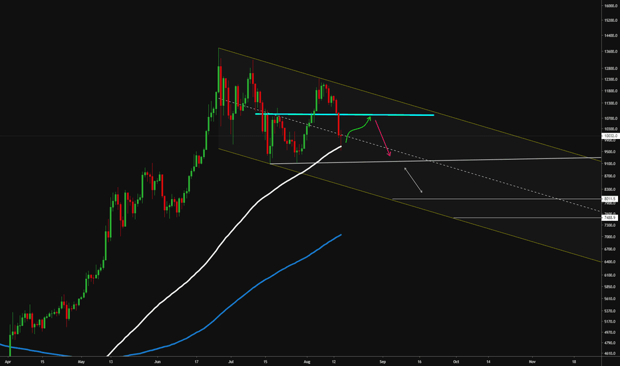
Task: Click the 11300.0 price axis label
Action: pyautogui.click(x=611, y=103)
